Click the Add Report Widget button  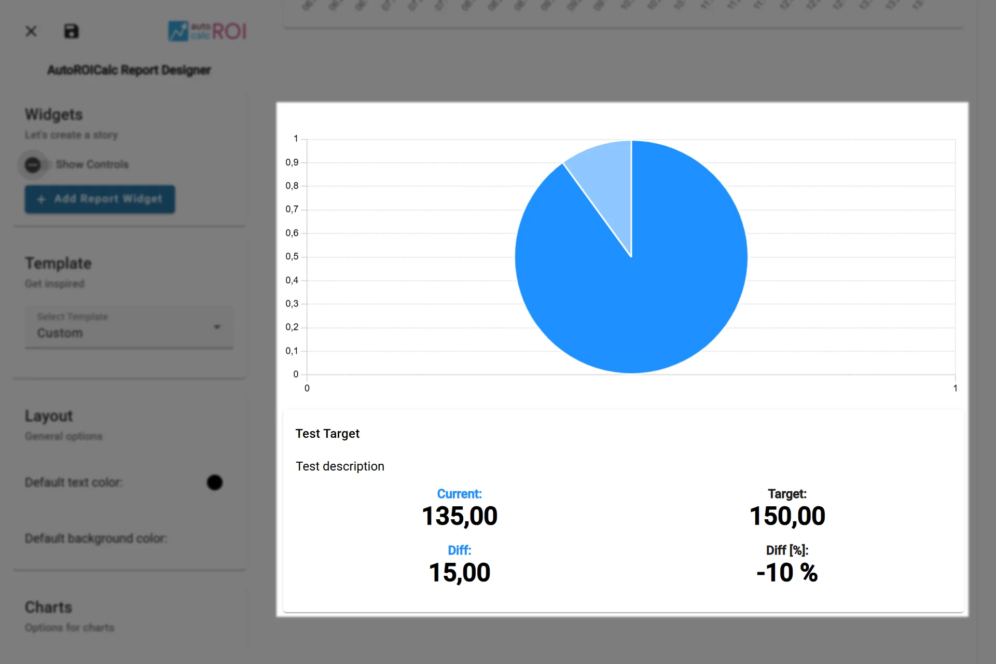tap(100, 199)
